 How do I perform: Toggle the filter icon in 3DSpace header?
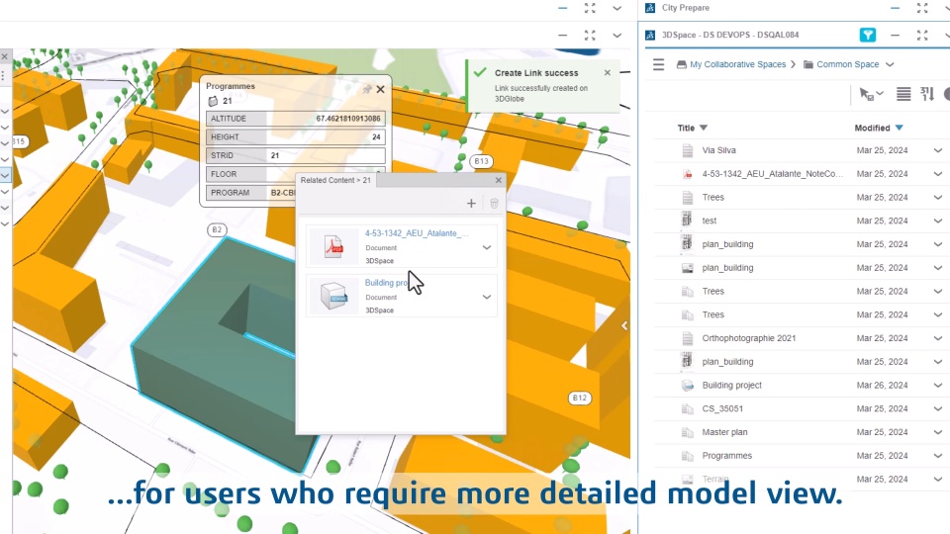[x=868, y=36]
